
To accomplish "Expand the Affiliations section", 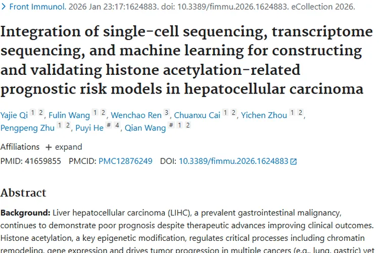I will click(x=64, y=147).
